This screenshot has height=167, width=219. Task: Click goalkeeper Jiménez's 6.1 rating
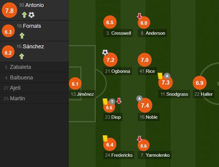point(75,84)
